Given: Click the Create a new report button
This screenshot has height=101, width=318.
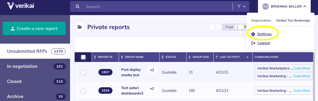Looking at the screenshot, I should (34, 29).
